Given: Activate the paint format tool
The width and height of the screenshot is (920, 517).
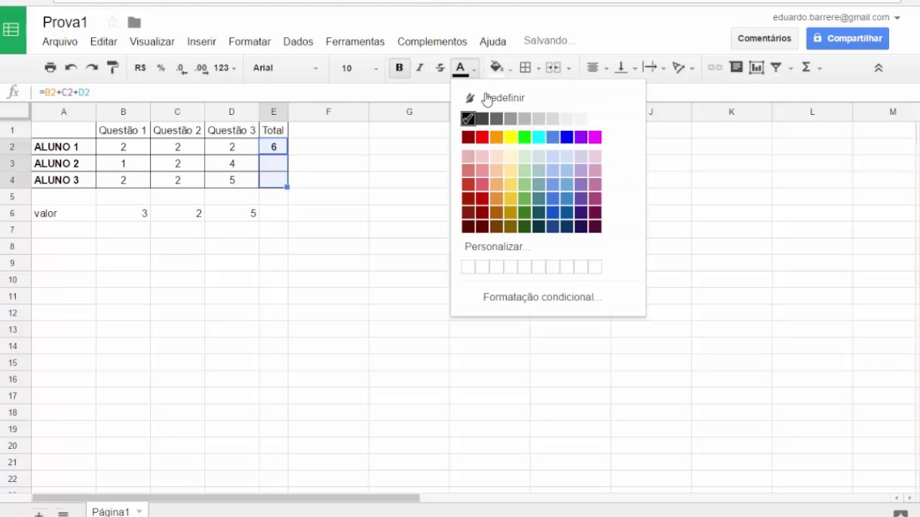Looking at the screenshot, I should pos(113,67).
